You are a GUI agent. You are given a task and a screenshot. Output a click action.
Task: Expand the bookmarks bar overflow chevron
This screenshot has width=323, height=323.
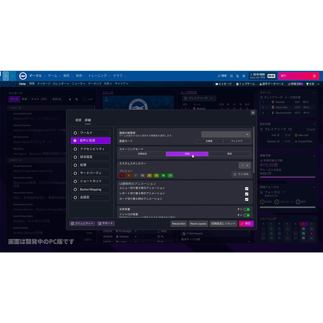[x=318, y=84]
